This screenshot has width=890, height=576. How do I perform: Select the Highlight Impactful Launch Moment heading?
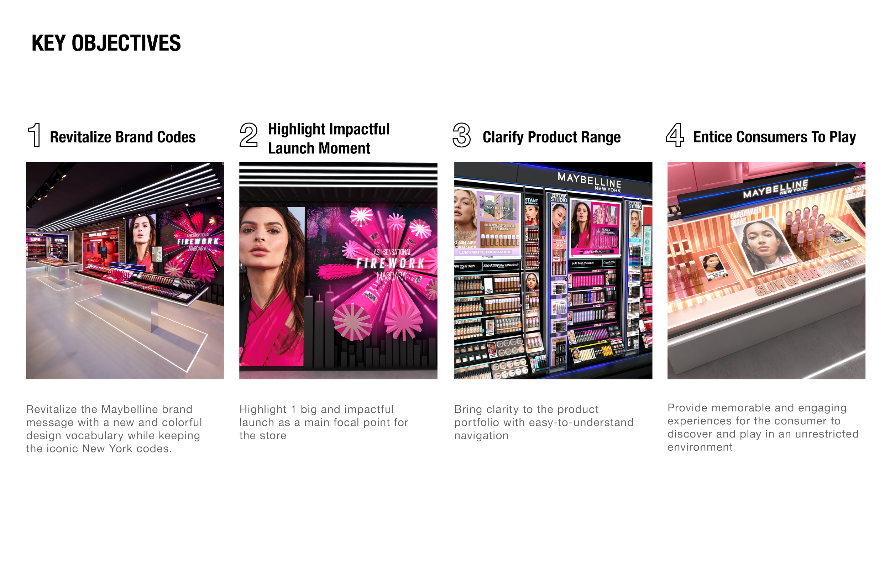point(328,139)
